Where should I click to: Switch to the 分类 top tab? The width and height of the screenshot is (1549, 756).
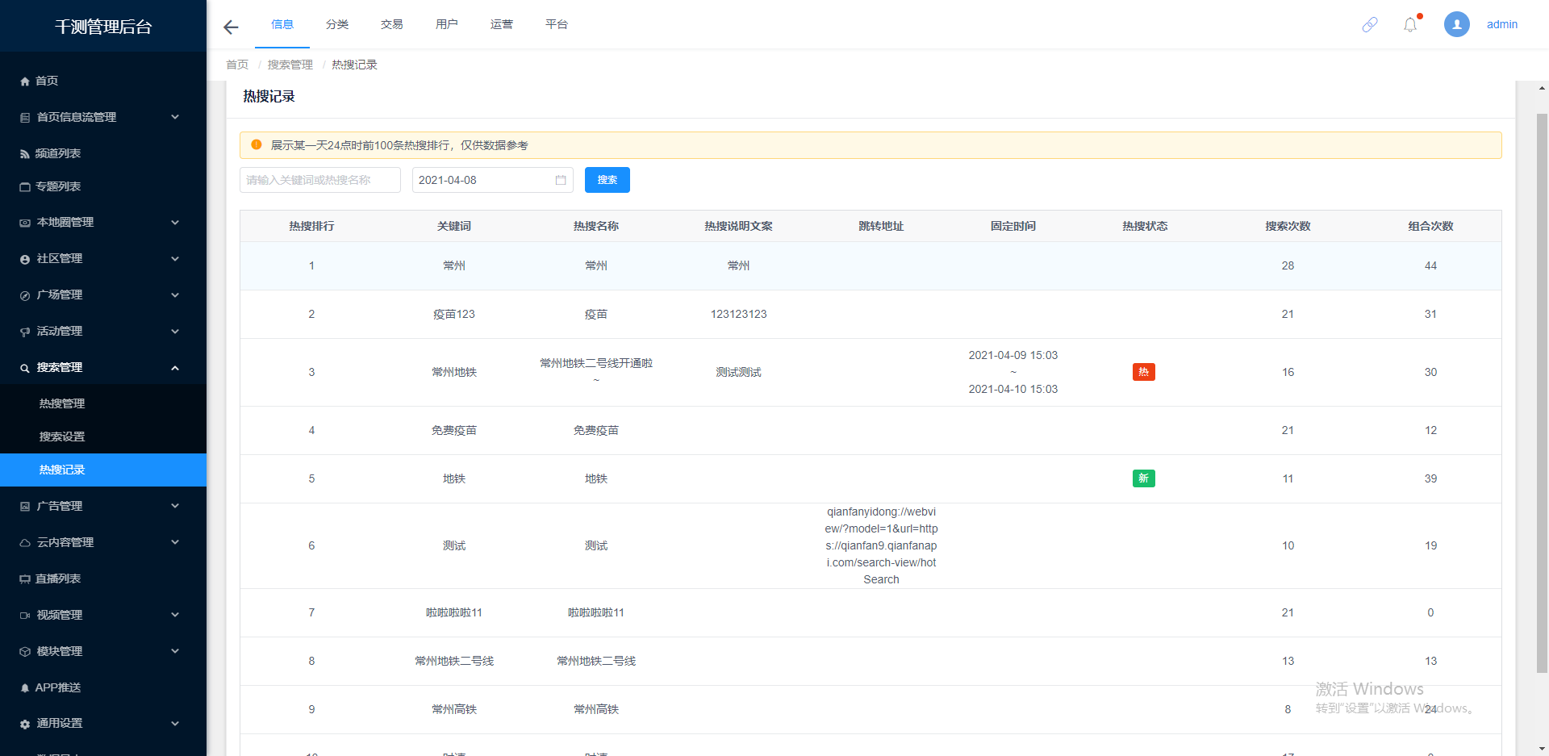(x=337, y=24)
